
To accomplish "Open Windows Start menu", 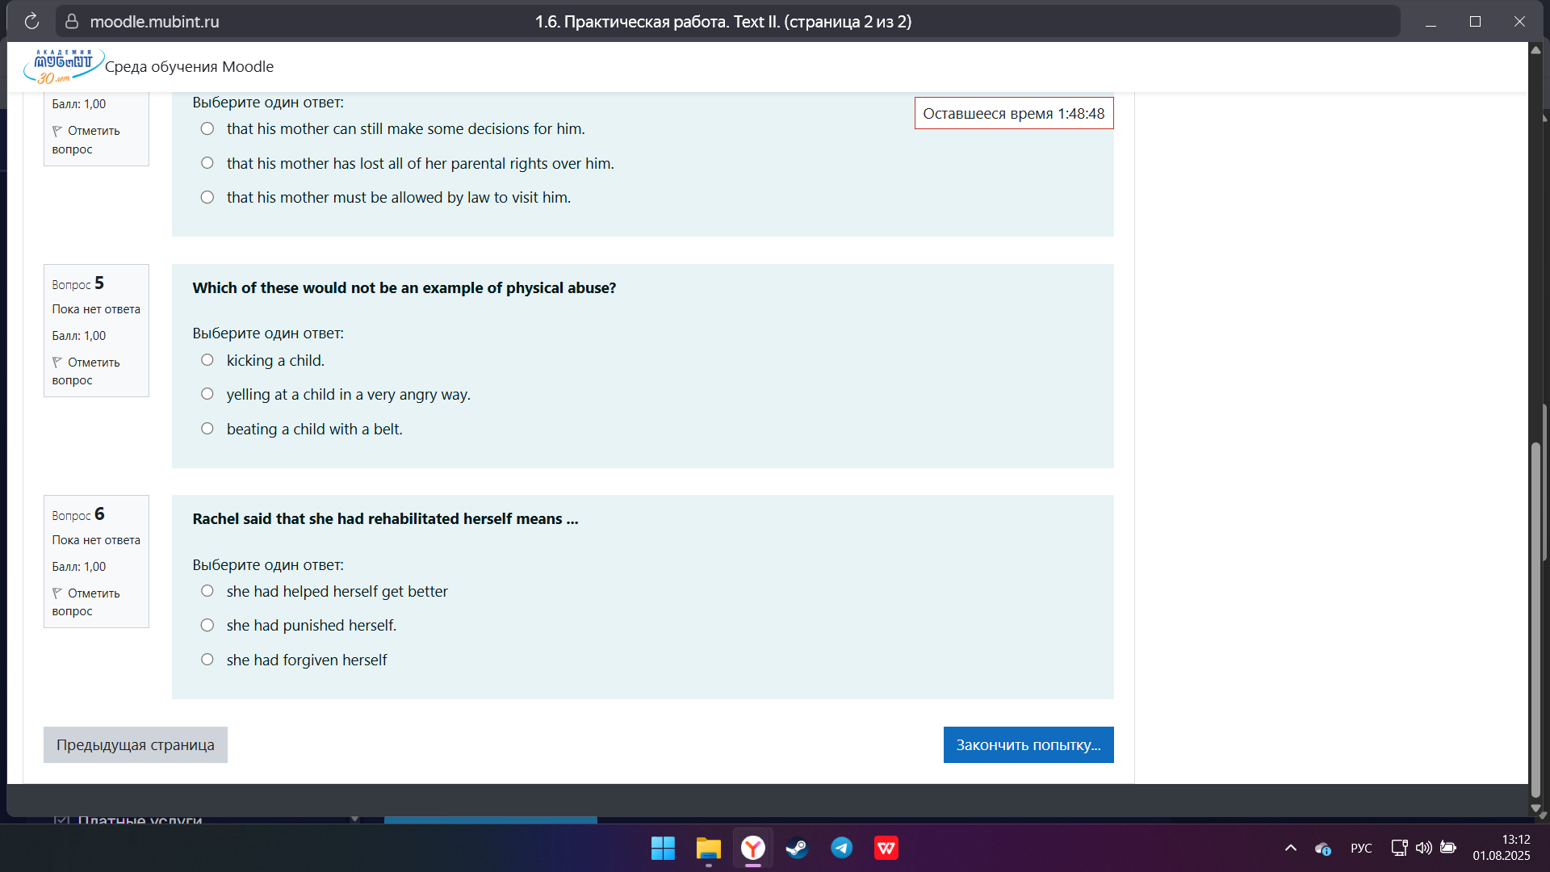I will tap(663, 848).
